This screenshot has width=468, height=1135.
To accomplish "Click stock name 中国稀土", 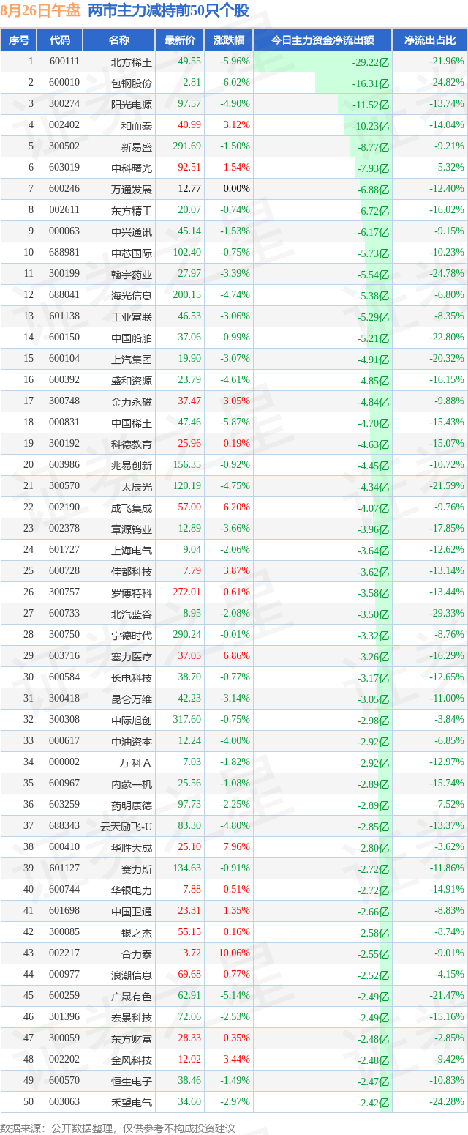I will click(132, 423).
